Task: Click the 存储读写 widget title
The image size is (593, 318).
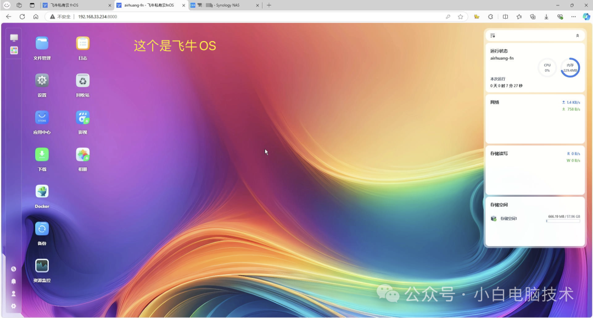Action: [x=499, y=154]
